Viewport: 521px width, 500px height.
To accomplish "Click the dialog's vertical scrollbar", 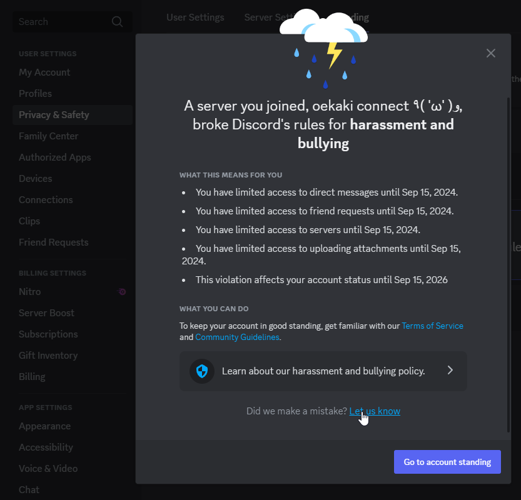I will [x=508, y=265].
